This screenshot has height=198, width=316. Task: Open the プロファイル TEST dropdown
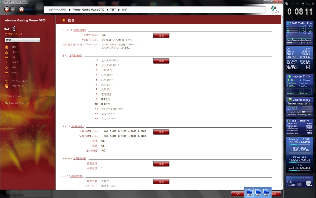22,40
